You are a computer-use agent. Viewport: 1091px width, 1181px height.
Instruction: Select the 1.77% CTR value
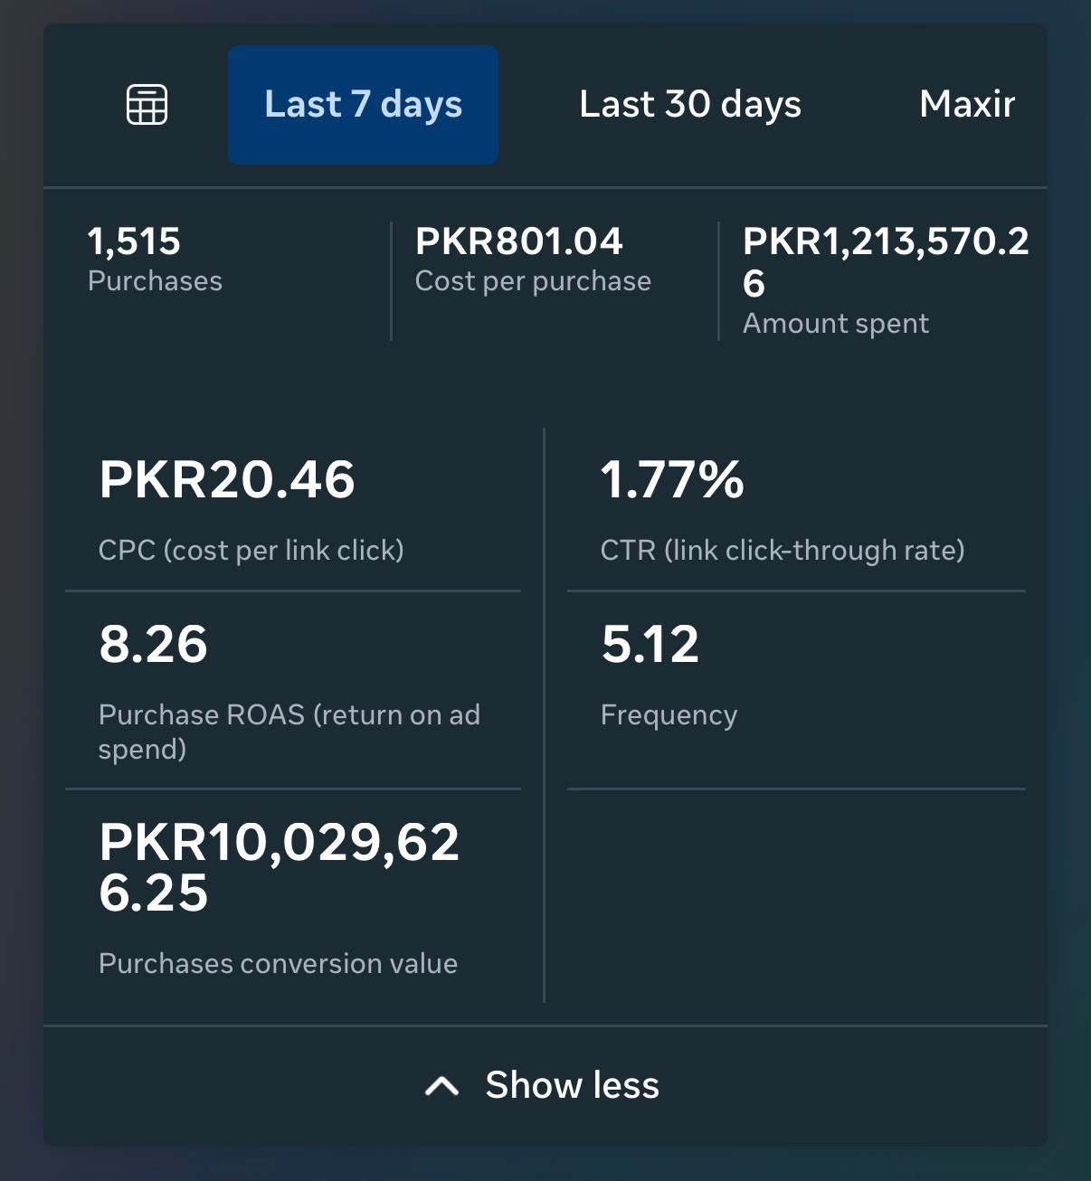(671, 479)
